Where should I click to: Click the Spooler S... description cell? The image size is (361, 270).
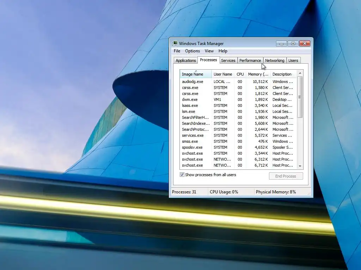pos(282,147)
